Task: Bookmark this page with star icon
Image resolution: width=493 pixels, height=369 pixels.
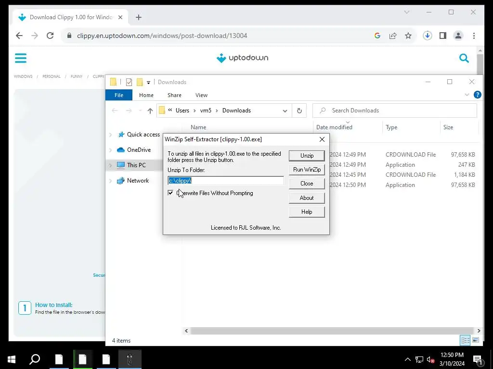Action: pos(408,36)
